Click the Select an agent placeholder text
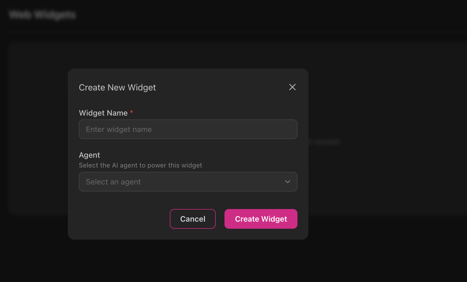 113,182
